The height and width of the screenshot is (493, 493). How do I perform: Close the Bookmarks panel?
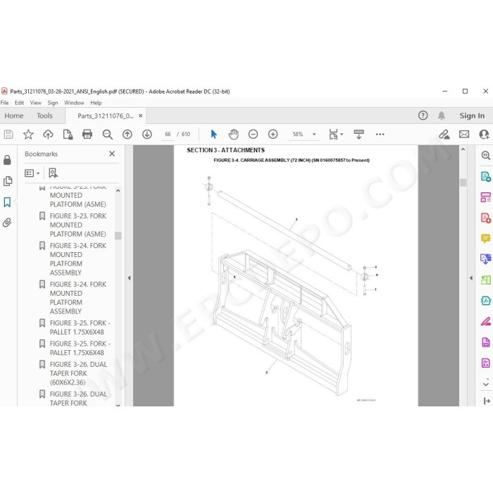(112, 154)
